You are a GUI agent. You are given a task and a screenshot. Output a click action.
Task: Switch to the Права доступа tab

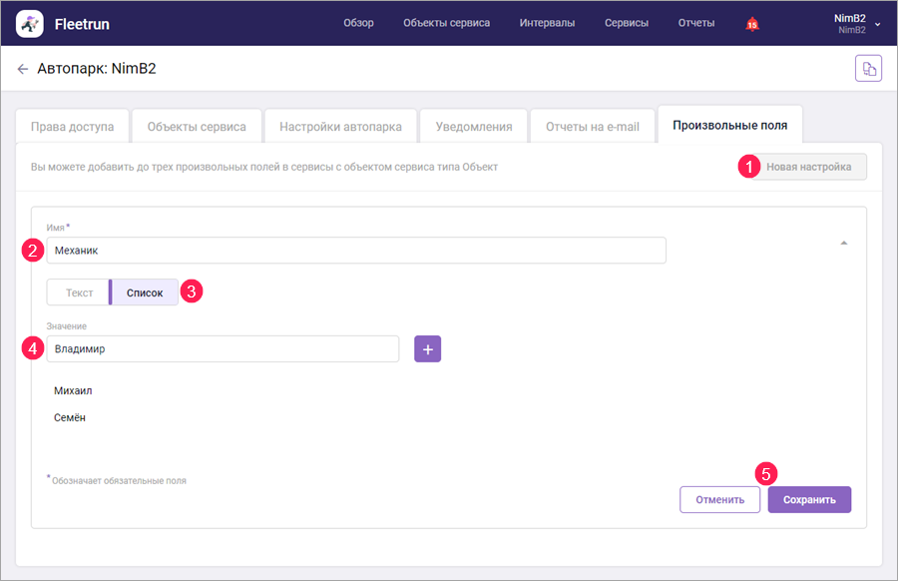click(x=72, y=127)
